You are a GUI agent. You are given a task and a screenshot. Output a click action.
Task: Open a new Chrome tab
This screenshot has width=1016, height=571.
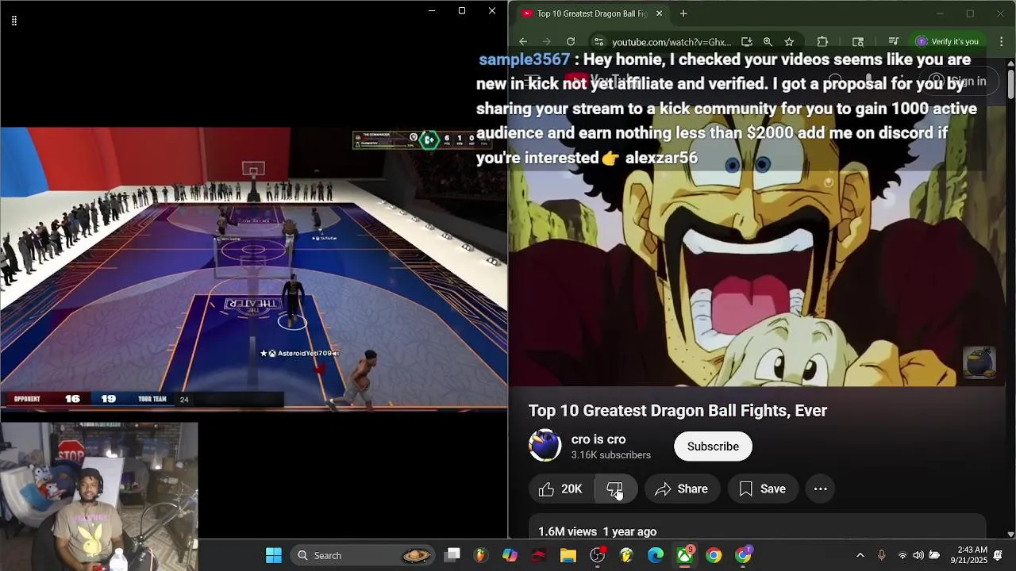(x=683, y=13)
